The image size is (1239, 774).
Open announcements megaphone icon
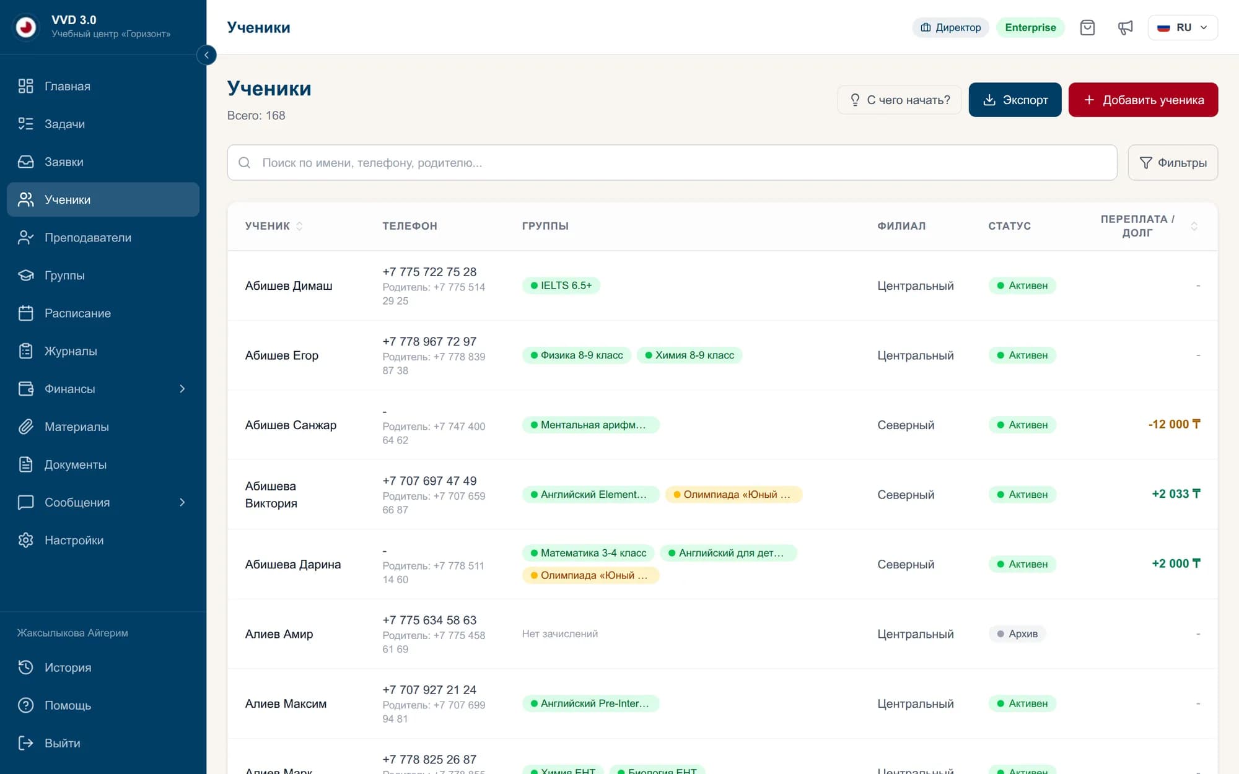tap(1125, 27)
